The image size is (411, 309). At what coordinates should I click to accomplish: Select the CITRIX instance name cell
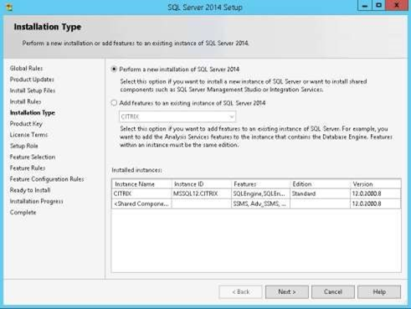[x=141, y=193]
